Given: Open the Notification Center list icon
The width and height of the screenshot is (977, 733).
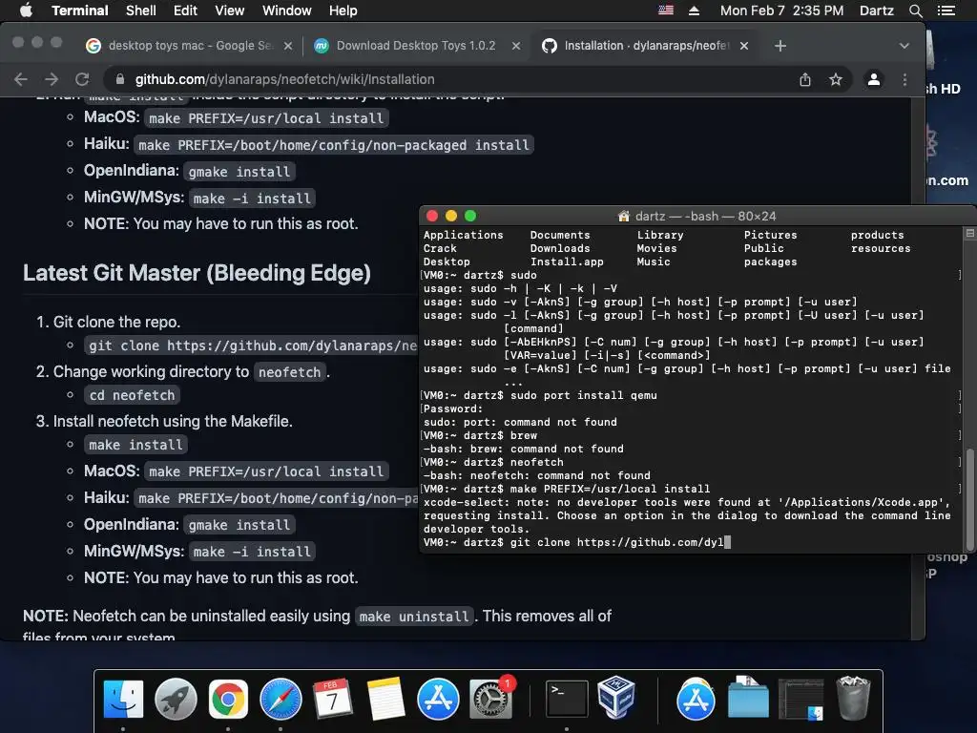Looking at the screenshot, I should (x=946, y=10).
